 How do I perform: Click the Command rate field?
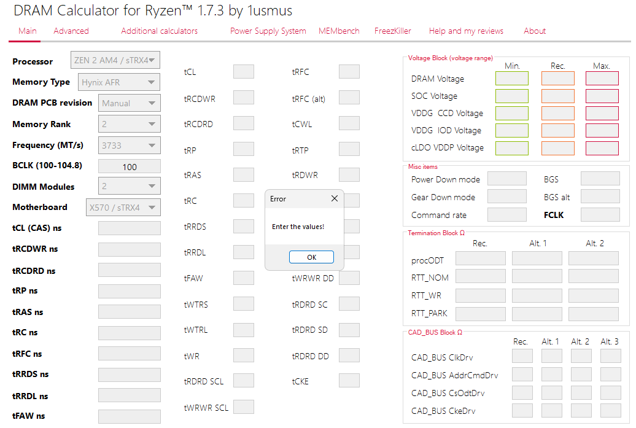click(x=507, y=214)
